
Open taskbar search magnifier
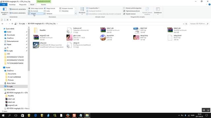10,115
